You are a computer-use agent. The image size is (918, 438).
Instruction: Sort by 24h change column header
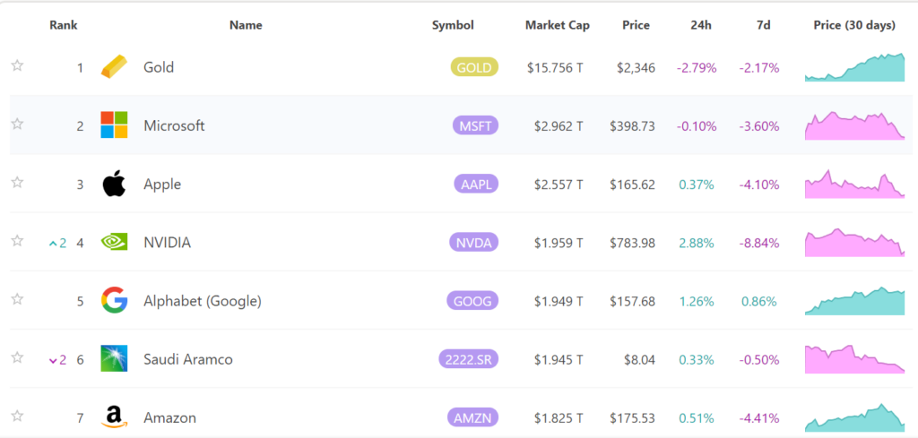click(x=700, y=25)
